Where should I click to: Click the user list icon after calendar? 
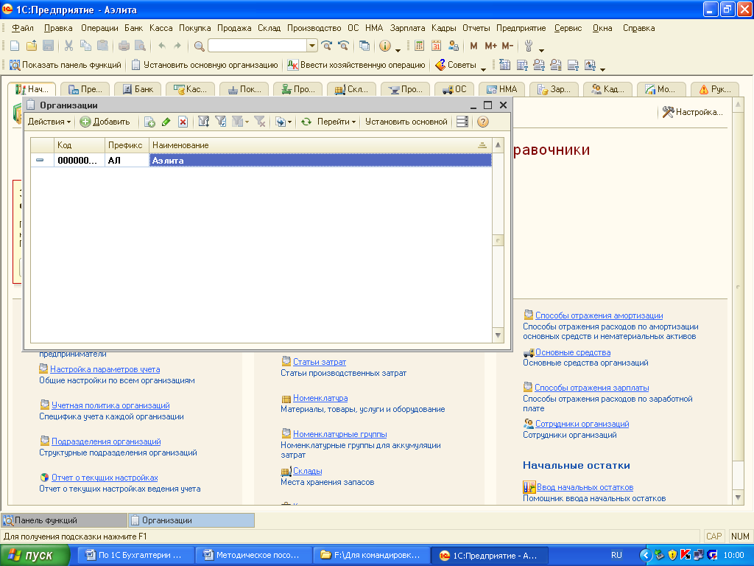pyautogui.click(x=453, y=46)
